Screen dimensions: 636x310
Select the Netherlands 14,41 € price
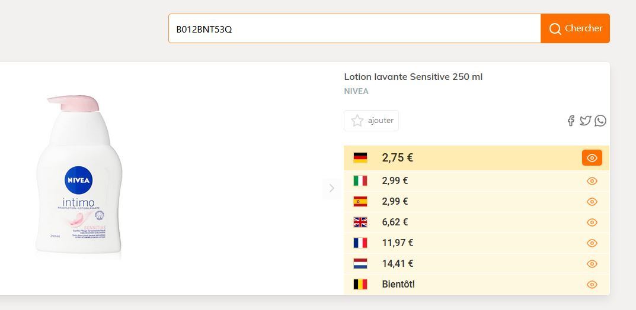(x=397, y=264)
